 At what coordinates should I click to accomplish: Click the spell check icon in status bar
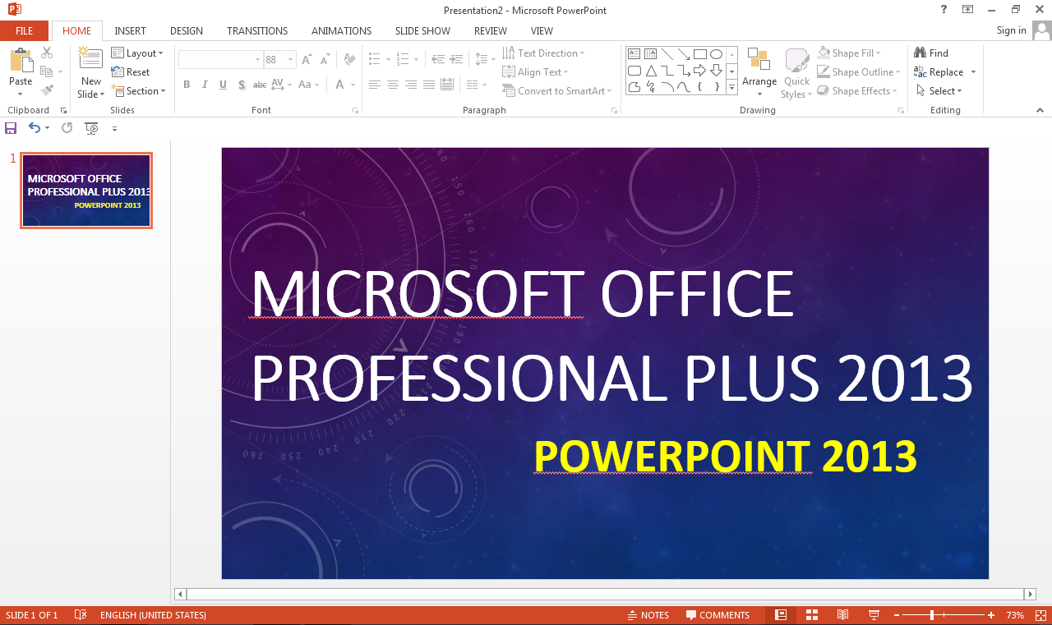click(81, 615)
